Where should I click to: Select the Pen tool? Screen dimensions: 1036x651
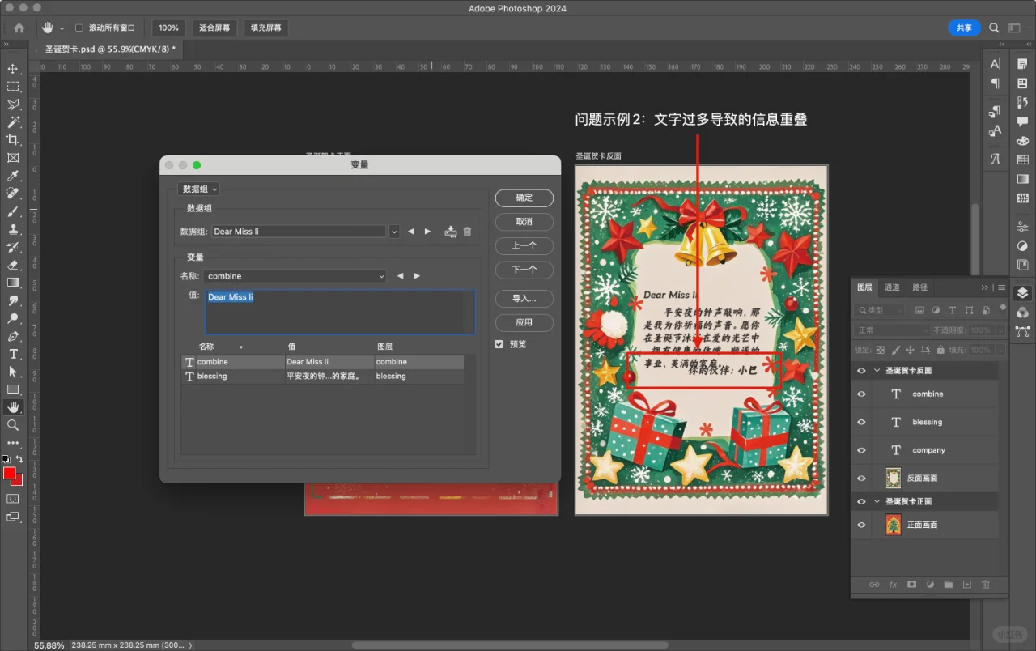coord(13,336)
